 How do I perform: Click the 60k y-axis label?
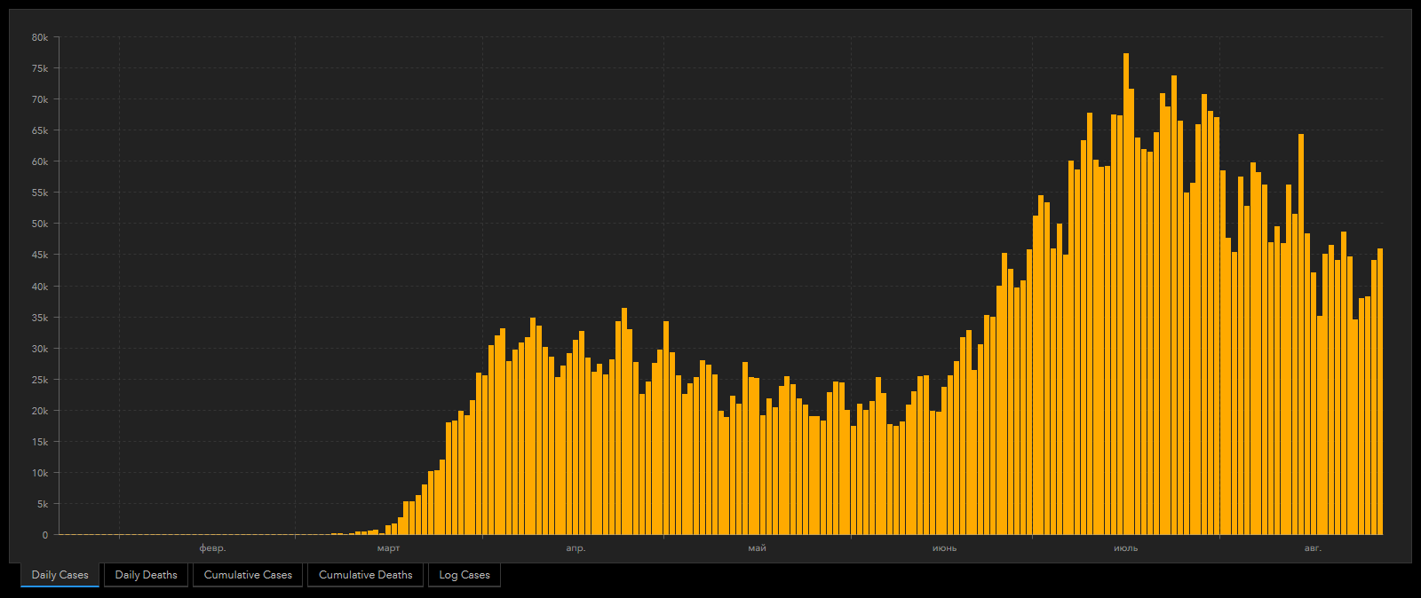tap(40, 161)
